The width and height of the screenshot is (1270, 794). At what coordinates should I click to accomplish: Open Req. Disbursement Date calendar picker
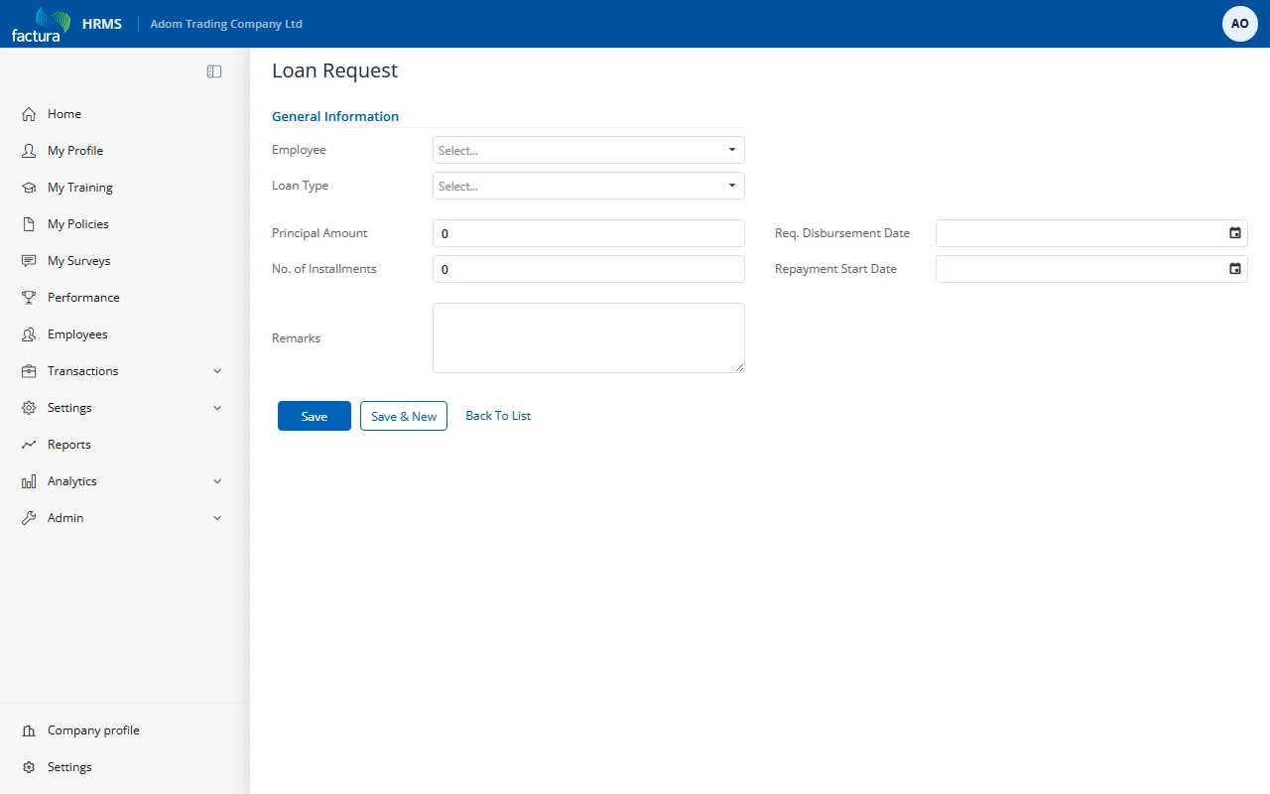[x=1235, y=233]
